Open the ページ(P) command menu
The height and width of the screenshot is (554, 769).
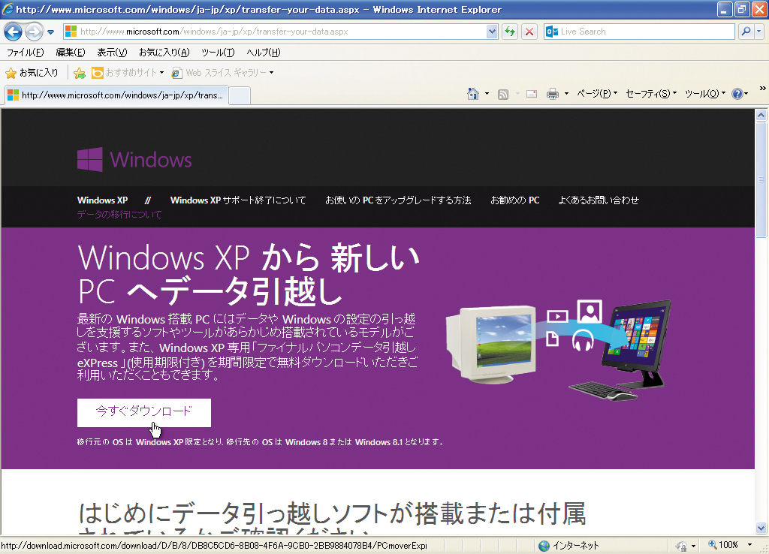pos(597,94)
